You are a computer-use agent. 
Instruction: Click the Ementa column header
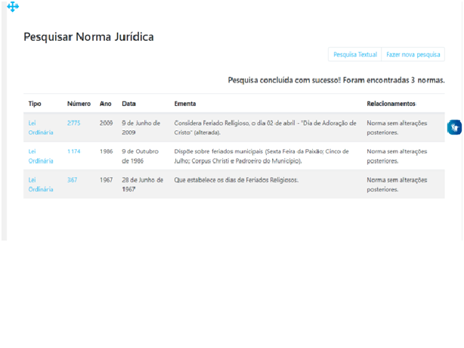(x=185, y=104)
